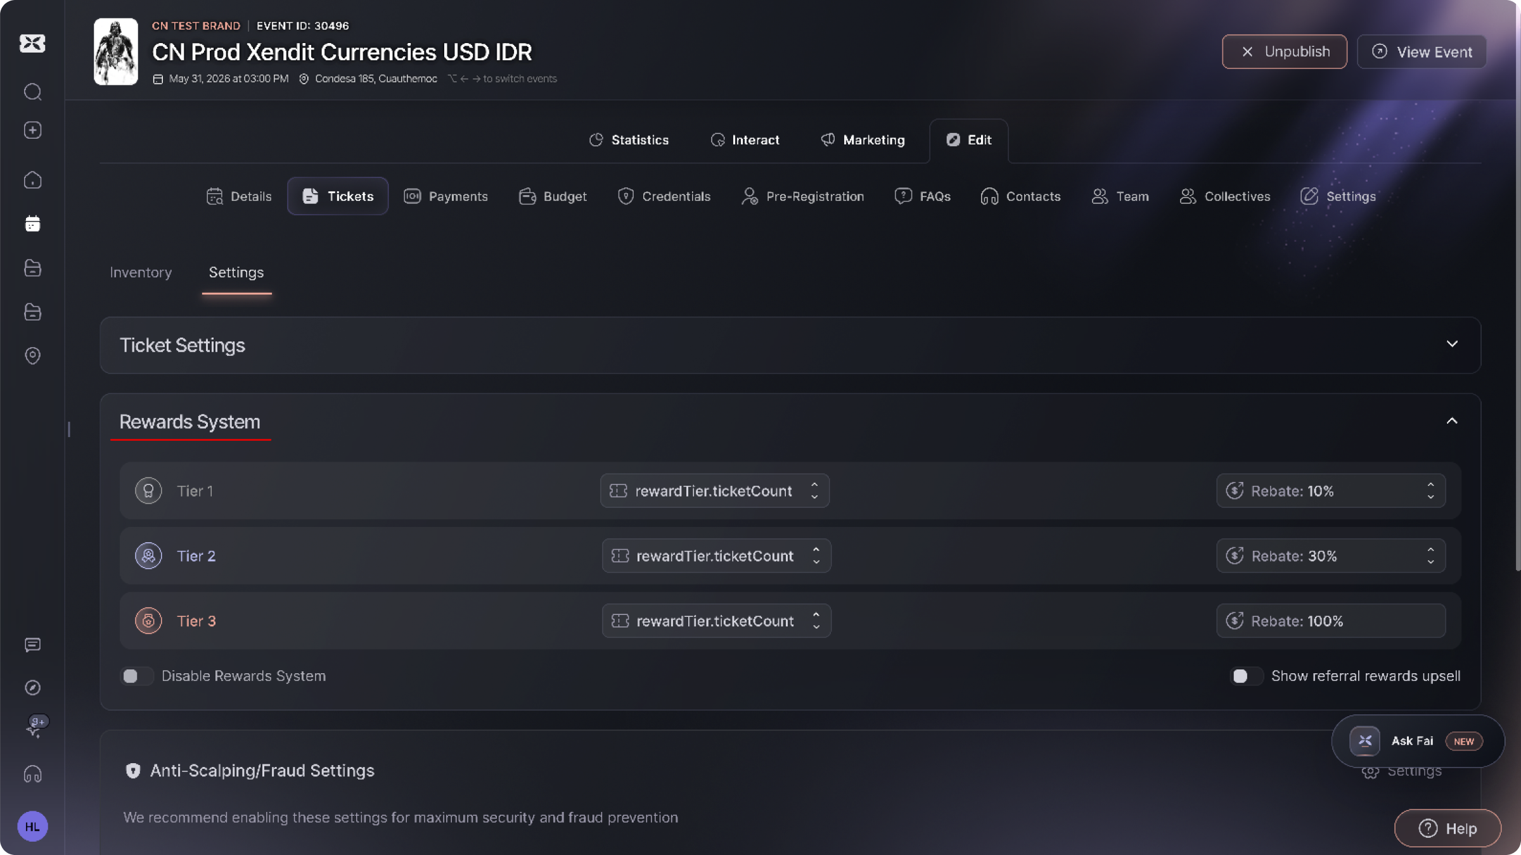Click the Tier 1 label
Viewport: 1521px width, 855px height.
point(195,491)
